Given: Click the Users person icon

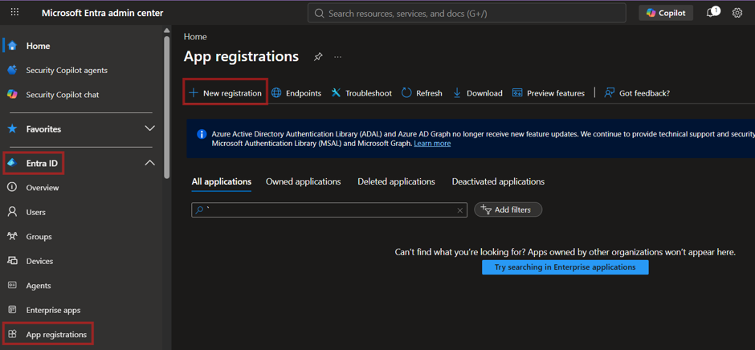Looking at the screenshot, I should click(13, 212).
